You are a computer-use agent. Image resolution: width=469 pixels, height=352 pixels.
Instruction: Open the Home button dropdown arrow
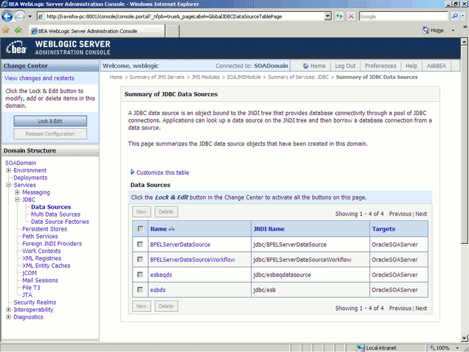[x=453, y=31]
